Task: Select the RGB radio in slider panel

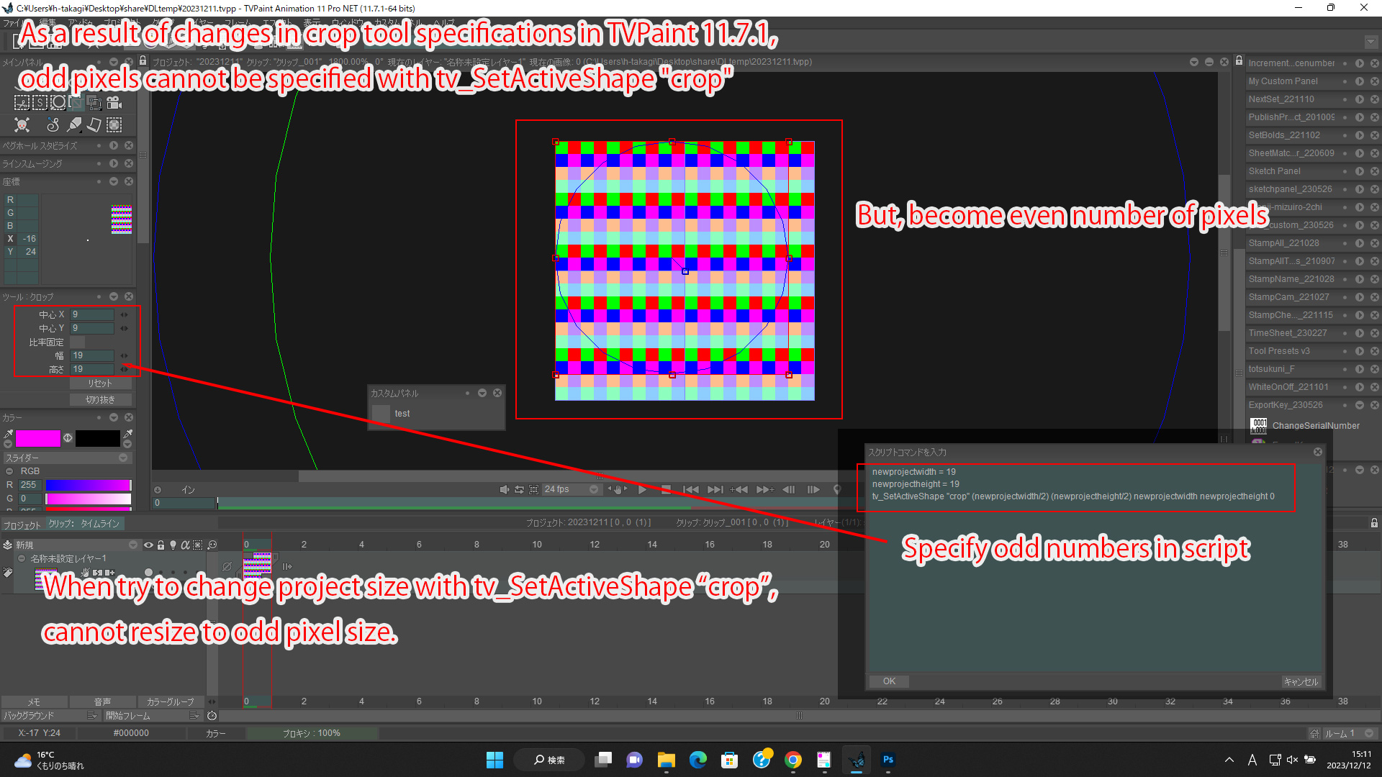Action: tap(9, 471)
